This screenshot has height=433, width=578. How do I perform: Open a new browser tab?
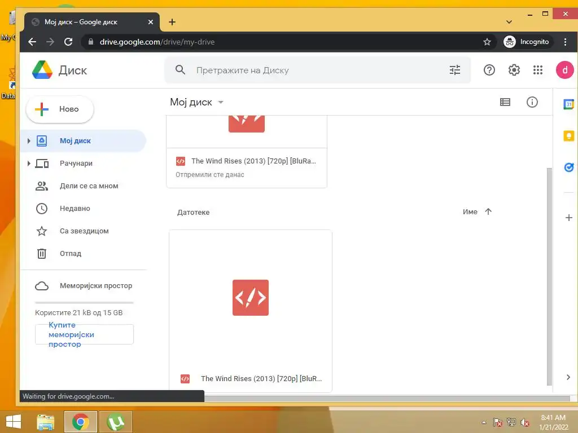(x=172, y=22)
